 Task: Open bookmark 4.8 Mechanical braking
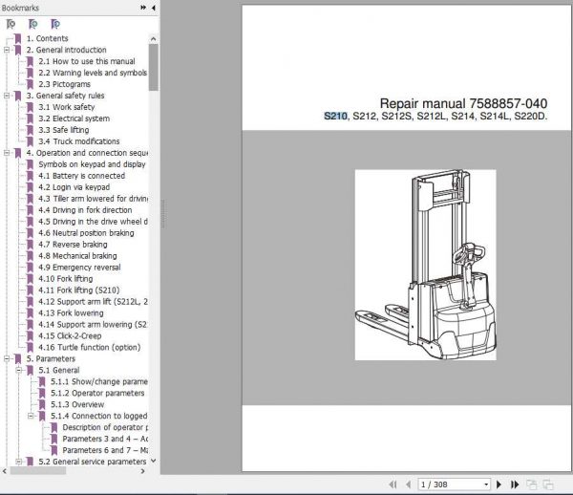77,256
